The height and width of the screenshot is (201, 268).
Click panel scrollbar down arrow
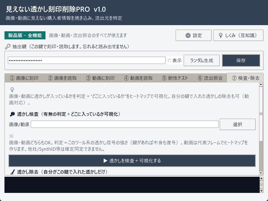261,173
